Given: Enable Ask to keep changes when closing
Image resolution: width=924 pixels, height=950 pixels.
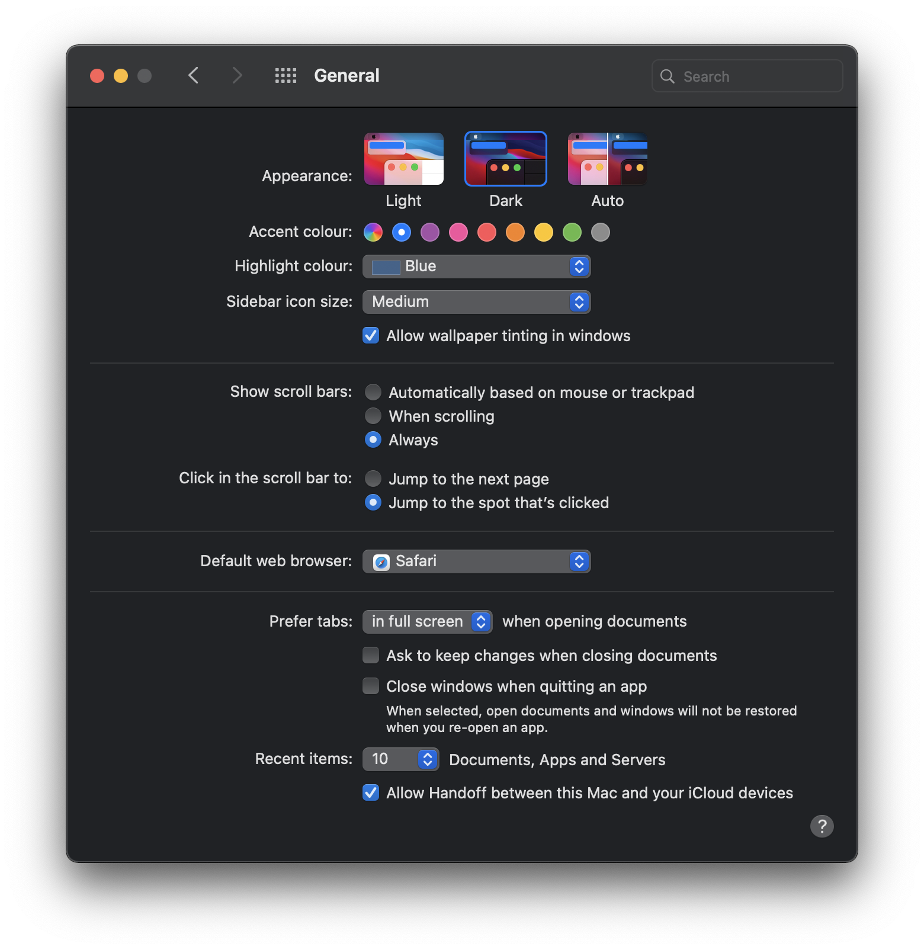Looking at the screenshot, I should click(371, 655).
